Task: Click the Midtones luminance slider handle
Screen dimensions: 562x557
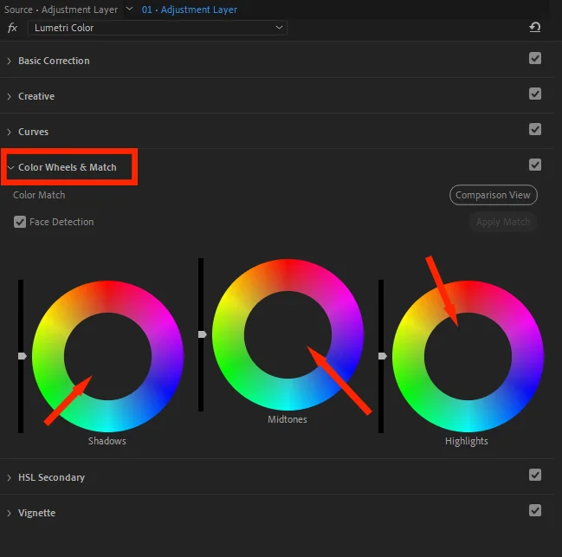Action: [202, 334]
